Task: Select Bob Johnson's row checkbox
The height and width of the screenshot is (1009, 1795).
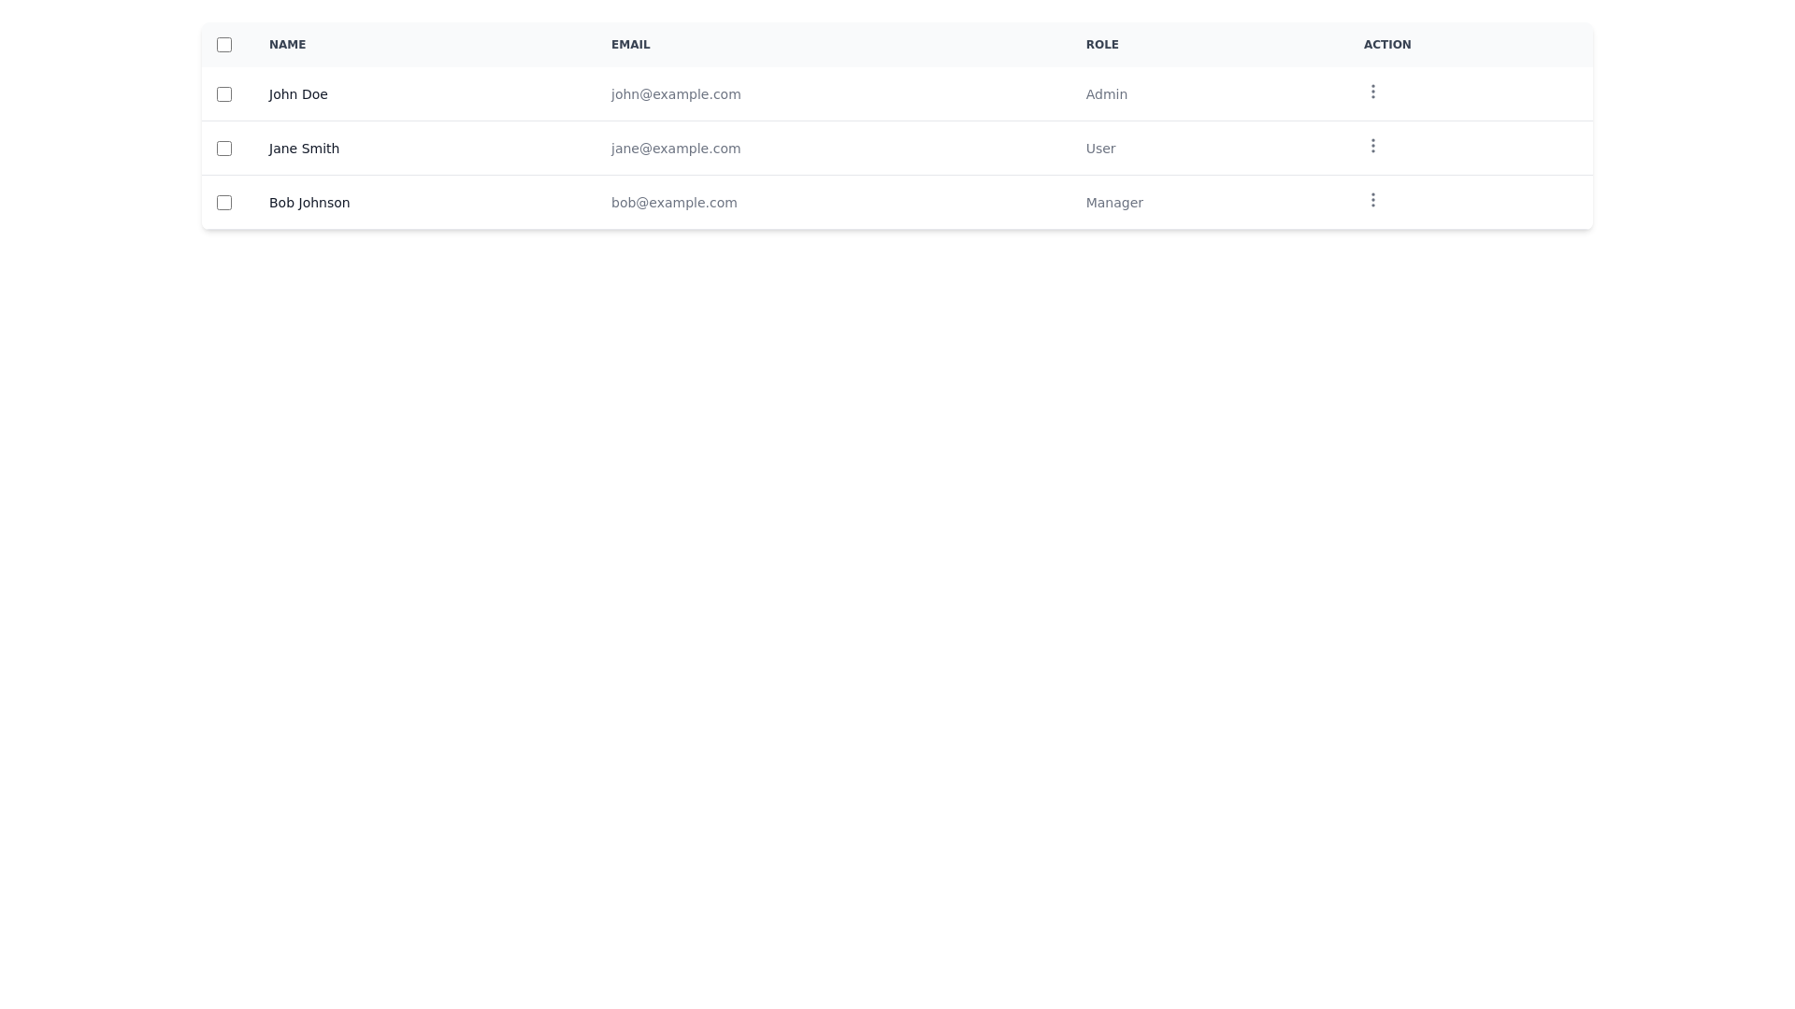Action: point(223,202)
